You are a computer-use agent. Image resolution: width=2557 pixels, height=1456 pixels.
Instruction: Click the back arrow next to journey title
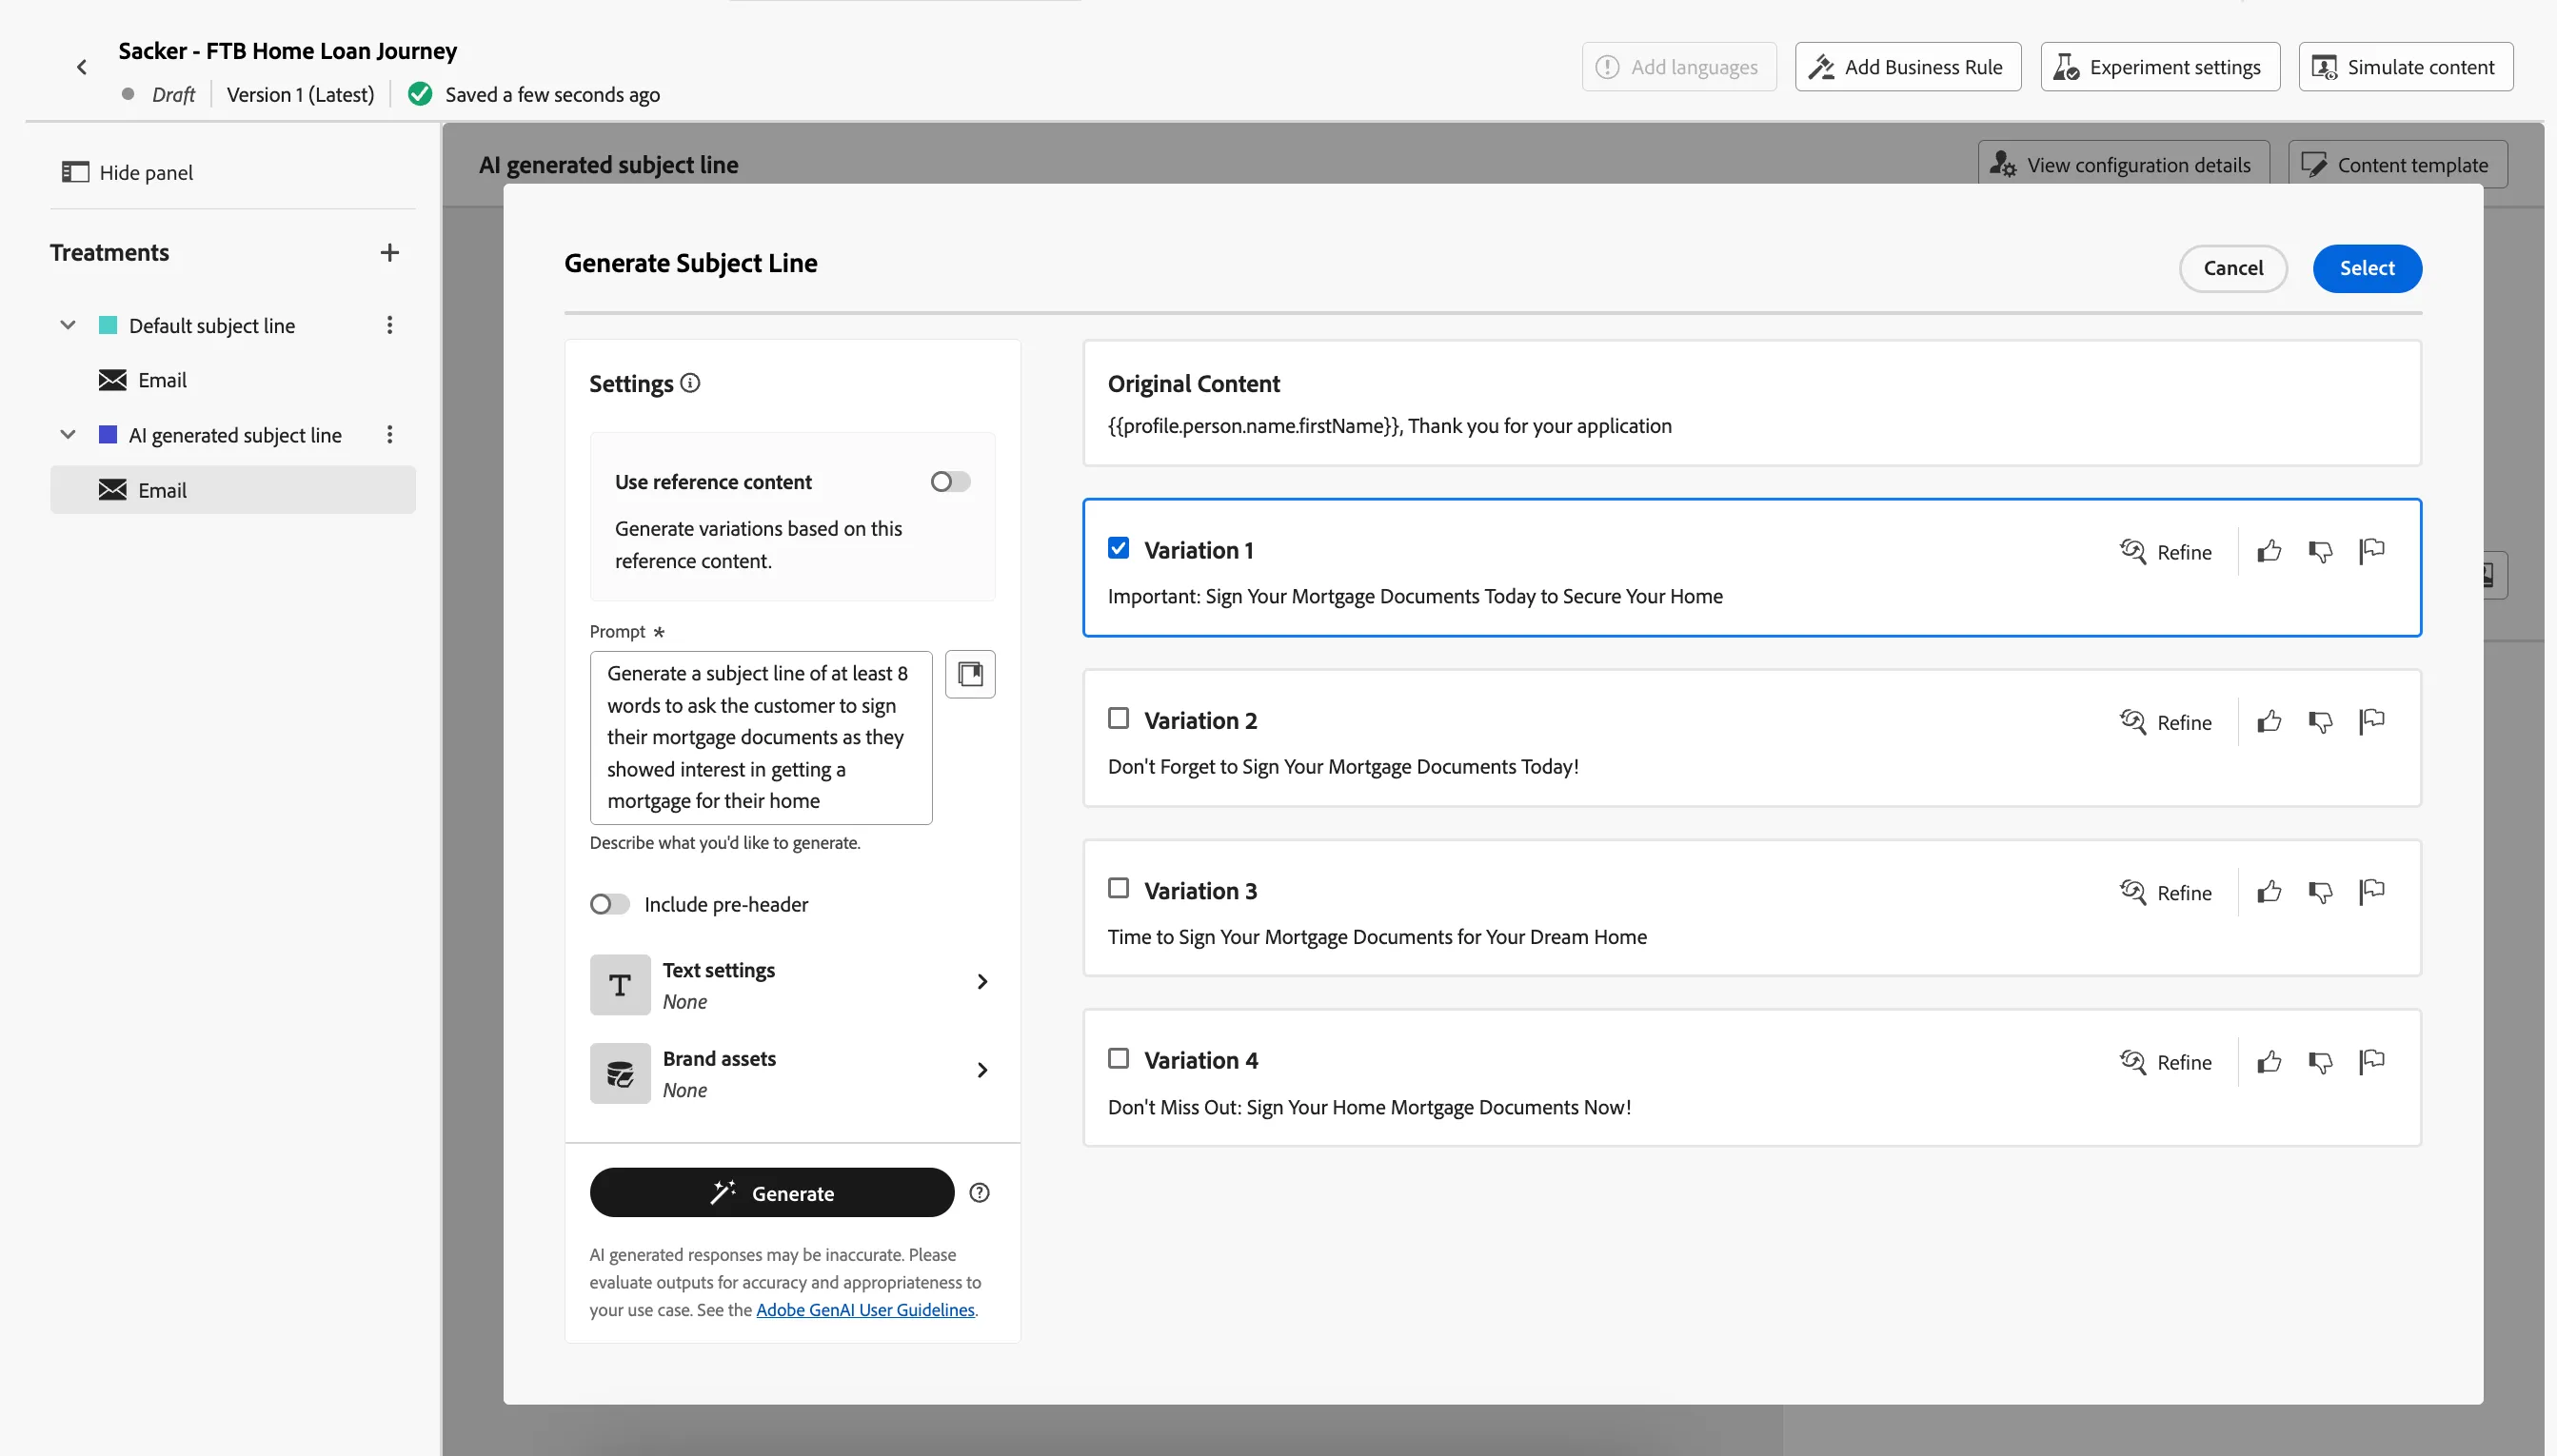[x=82, y=67]
